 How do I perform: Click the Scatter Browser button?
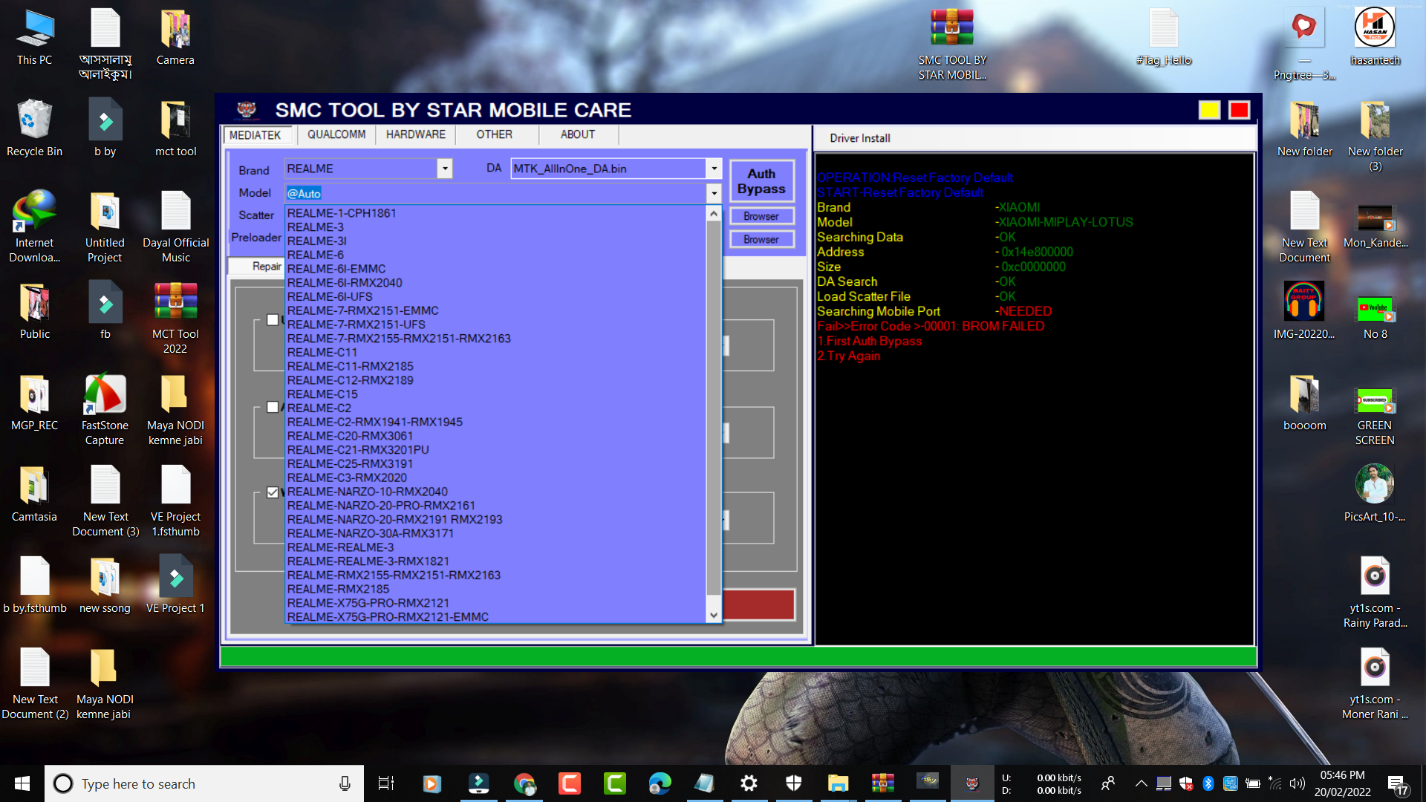(761, 216)
